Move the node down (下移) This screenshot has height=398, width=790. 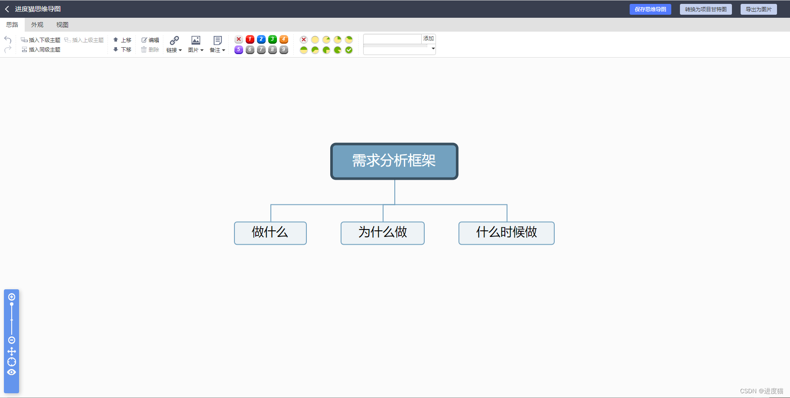122,50
